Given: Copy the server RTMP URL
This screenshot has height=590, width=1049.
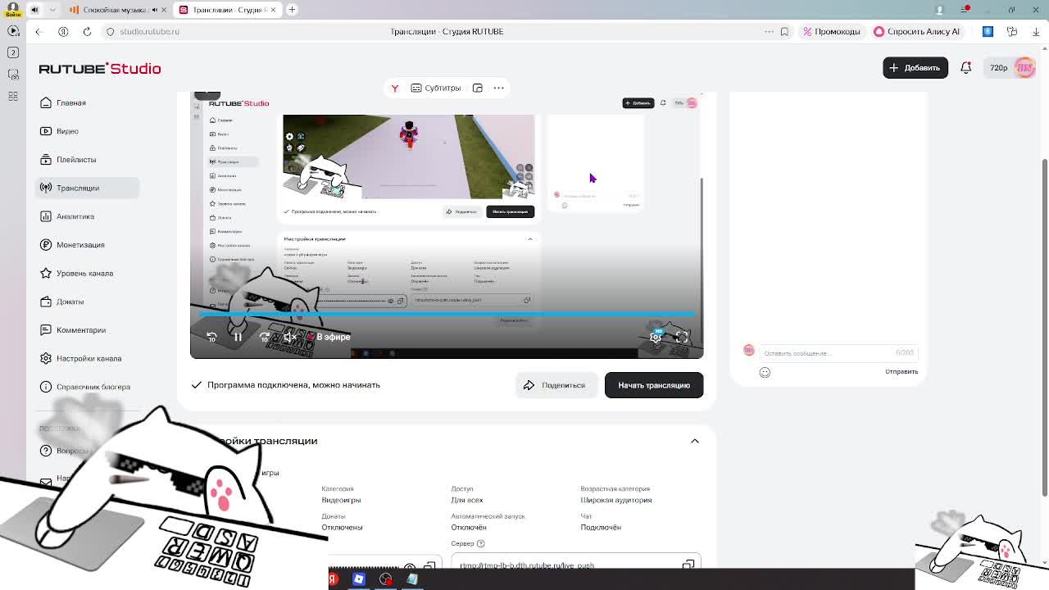Looking at the screenshot, I should tap(688, 565).
